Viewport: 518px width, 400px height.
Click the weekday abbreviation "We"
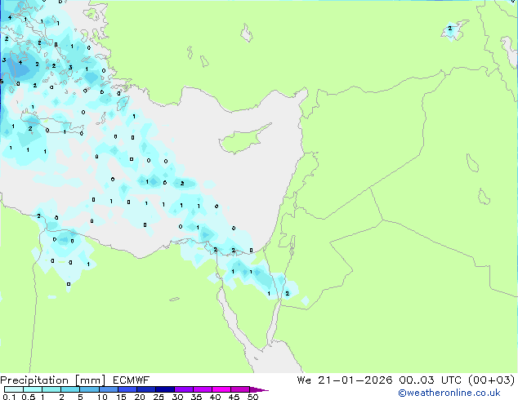[x=304, y=380]
